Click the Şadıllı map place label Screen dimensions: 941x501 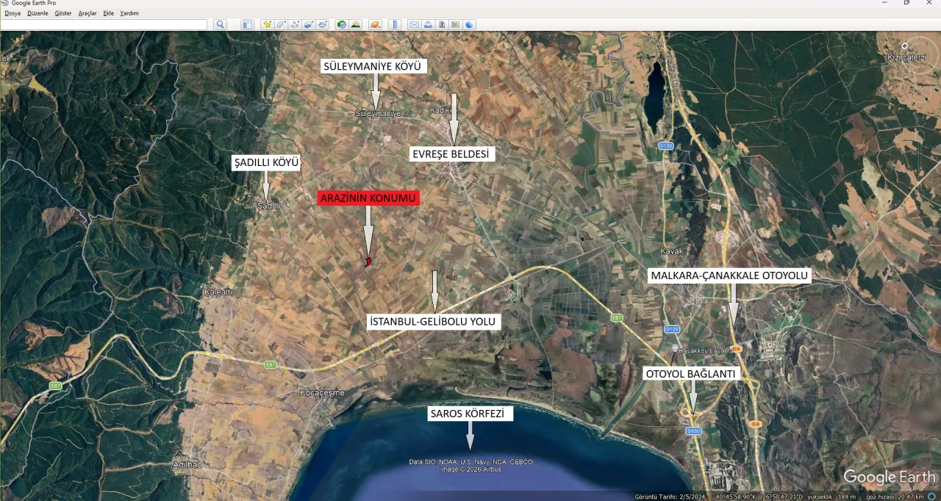(268, 206)
